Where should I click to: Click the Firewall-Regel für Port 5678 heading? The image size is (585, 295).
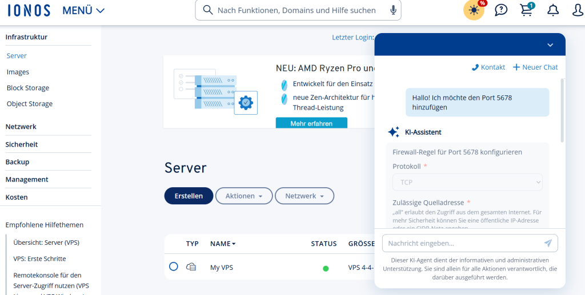(457, 152)
